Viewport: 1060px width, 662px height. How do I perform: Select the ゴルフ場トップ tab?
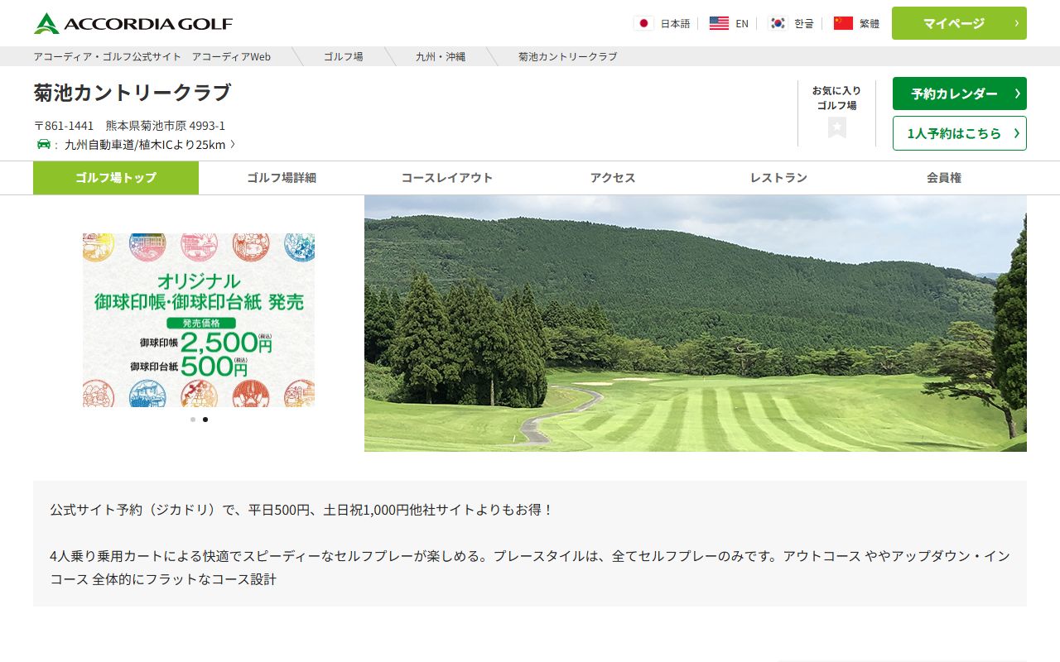[x=116, y=178]
